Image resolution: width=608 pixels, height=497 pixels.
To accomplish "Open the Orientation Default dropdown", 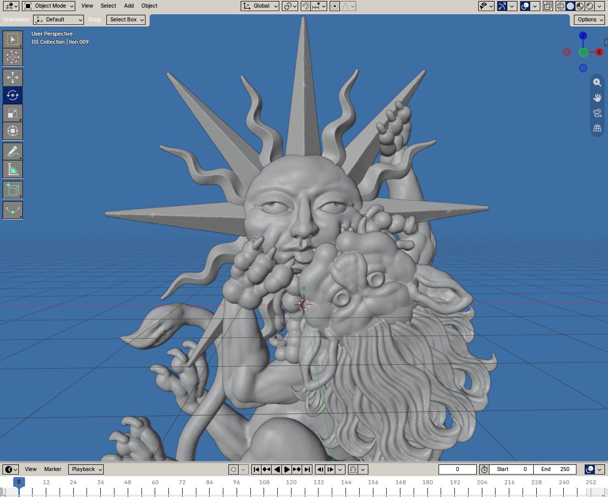I will pyautogui.click(x=59, y=19).
